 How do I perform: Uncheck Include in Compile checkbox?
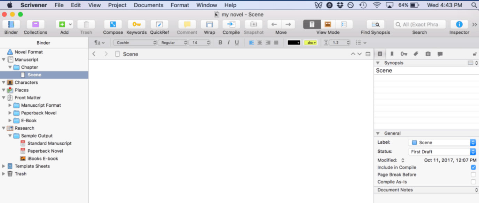point(473,168)
